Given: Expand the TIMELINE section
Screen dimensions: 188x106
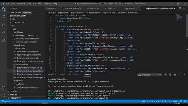Looking at the screenshot, I should [26, 95].
